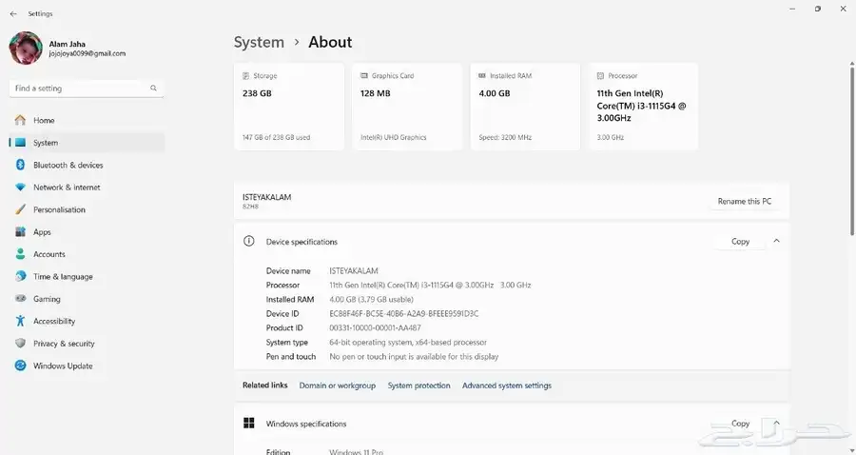Minimize the Settings window
Viewport: 856px width, 455px height.
792,9
